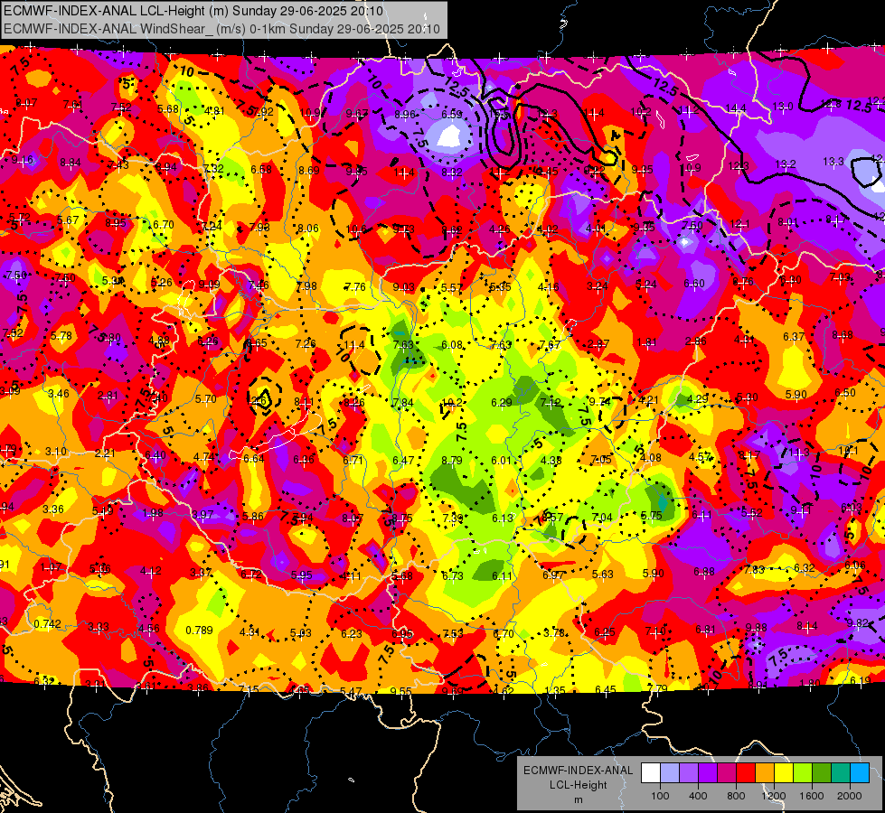This screenshot has height=813, width=885.
Task: Click the 1200 tick label in legend
Action: pos(774,796)
